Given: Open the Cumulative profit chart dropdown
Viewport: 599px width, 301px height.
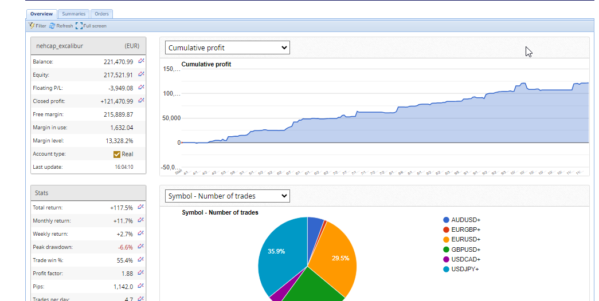Looking at the screenshot, I should 227,48.
